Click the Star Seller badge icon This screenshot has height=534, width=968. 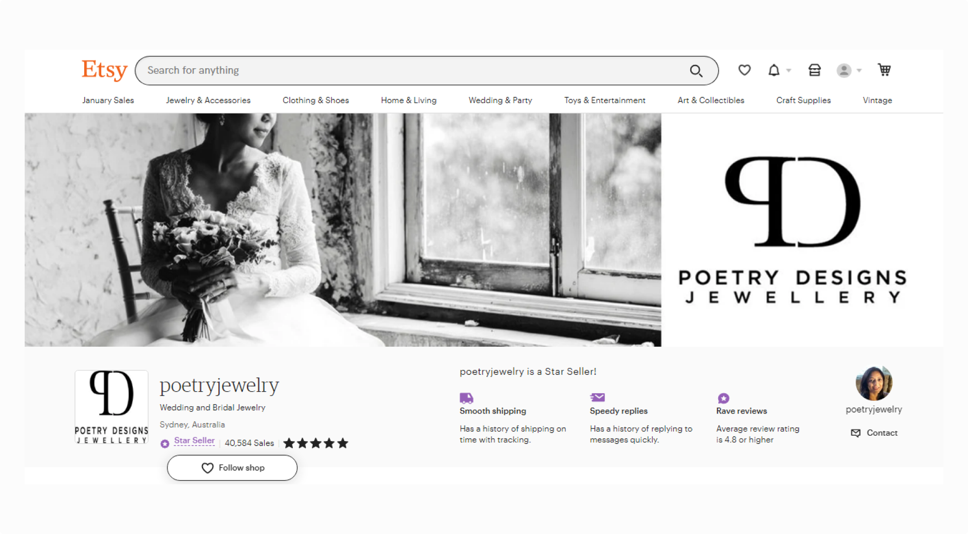165,443
